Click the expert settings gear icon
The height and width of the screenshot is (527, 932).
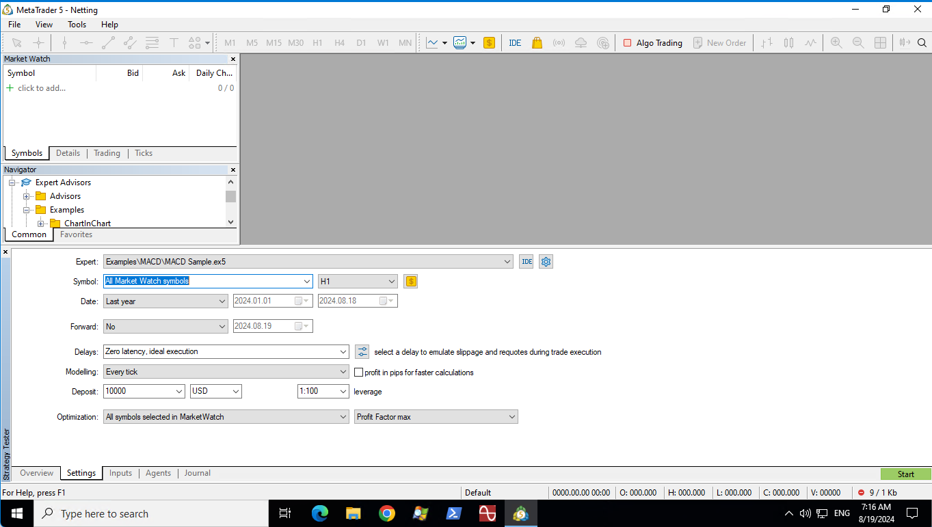pos(546,262)
